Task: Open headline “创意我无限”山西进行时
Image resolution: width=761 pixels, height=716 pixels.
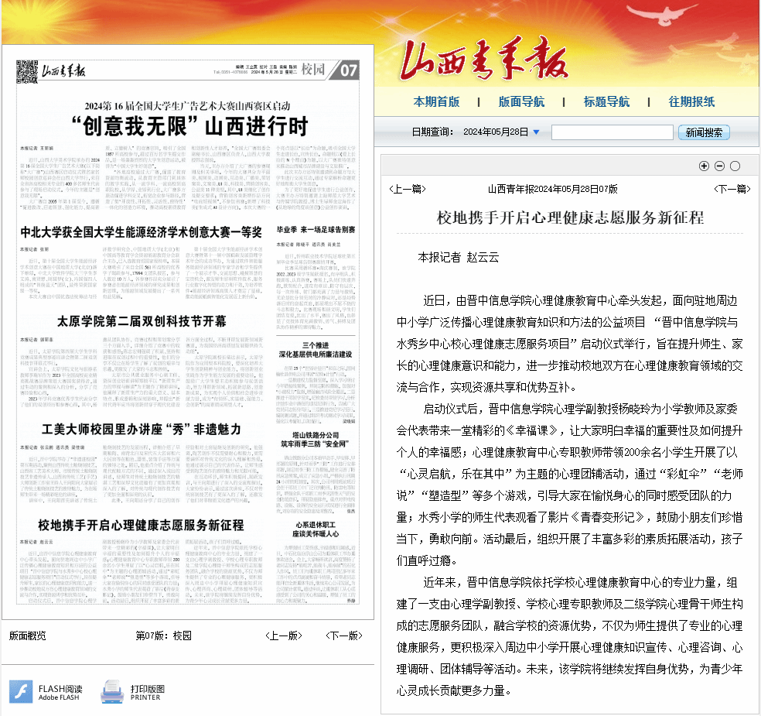Action: [x=189, y=126]
